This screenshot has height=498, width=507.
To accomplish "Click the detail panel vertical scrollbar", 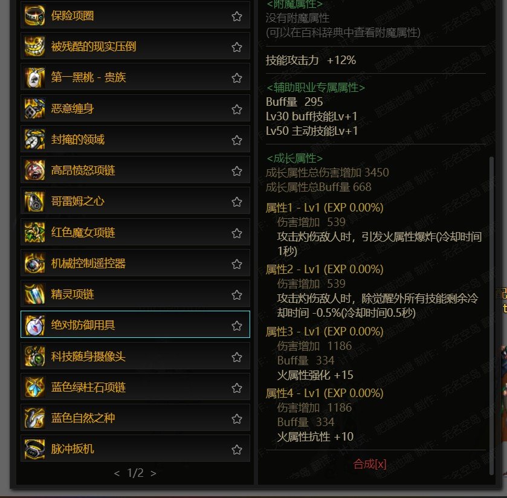I will (x=491, y=315).
